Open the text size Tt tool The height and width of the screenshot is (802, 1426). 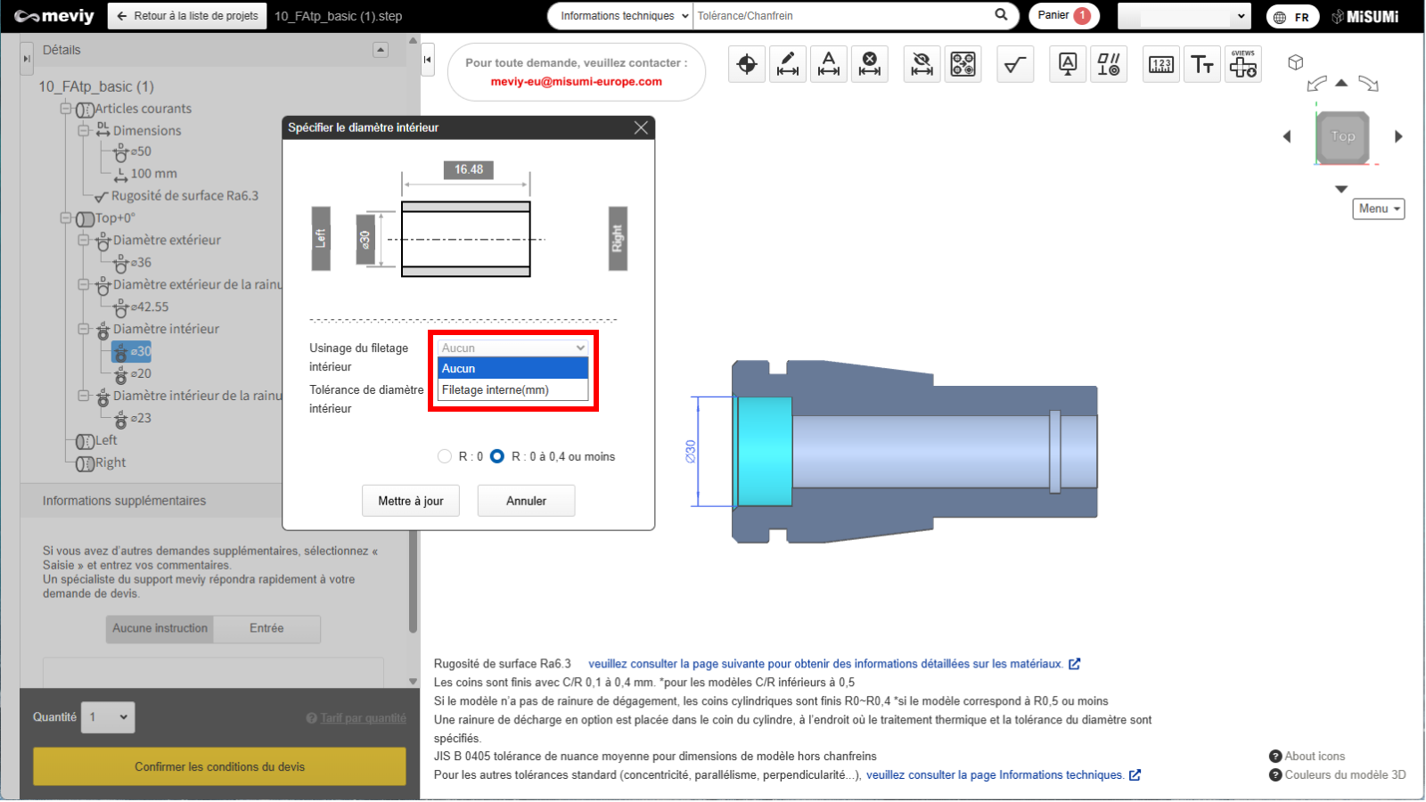click(x=1202, y=64)
